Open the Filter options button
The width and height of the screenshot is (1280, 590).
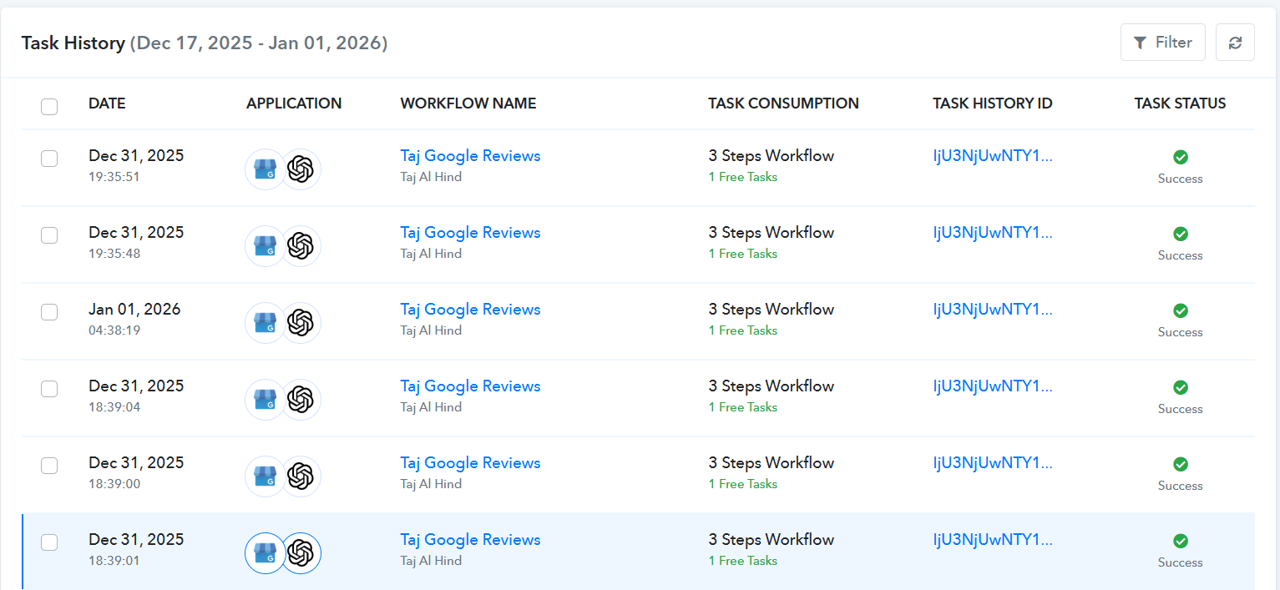point(1162,43)
